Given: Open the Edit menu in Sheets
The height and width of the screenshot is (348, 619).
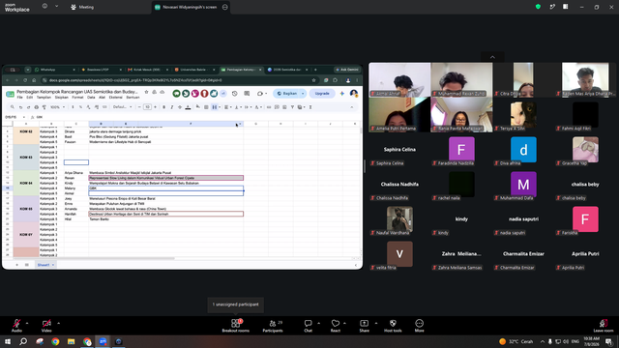Looking at the screenshot, I should click(x=30, y=98).
